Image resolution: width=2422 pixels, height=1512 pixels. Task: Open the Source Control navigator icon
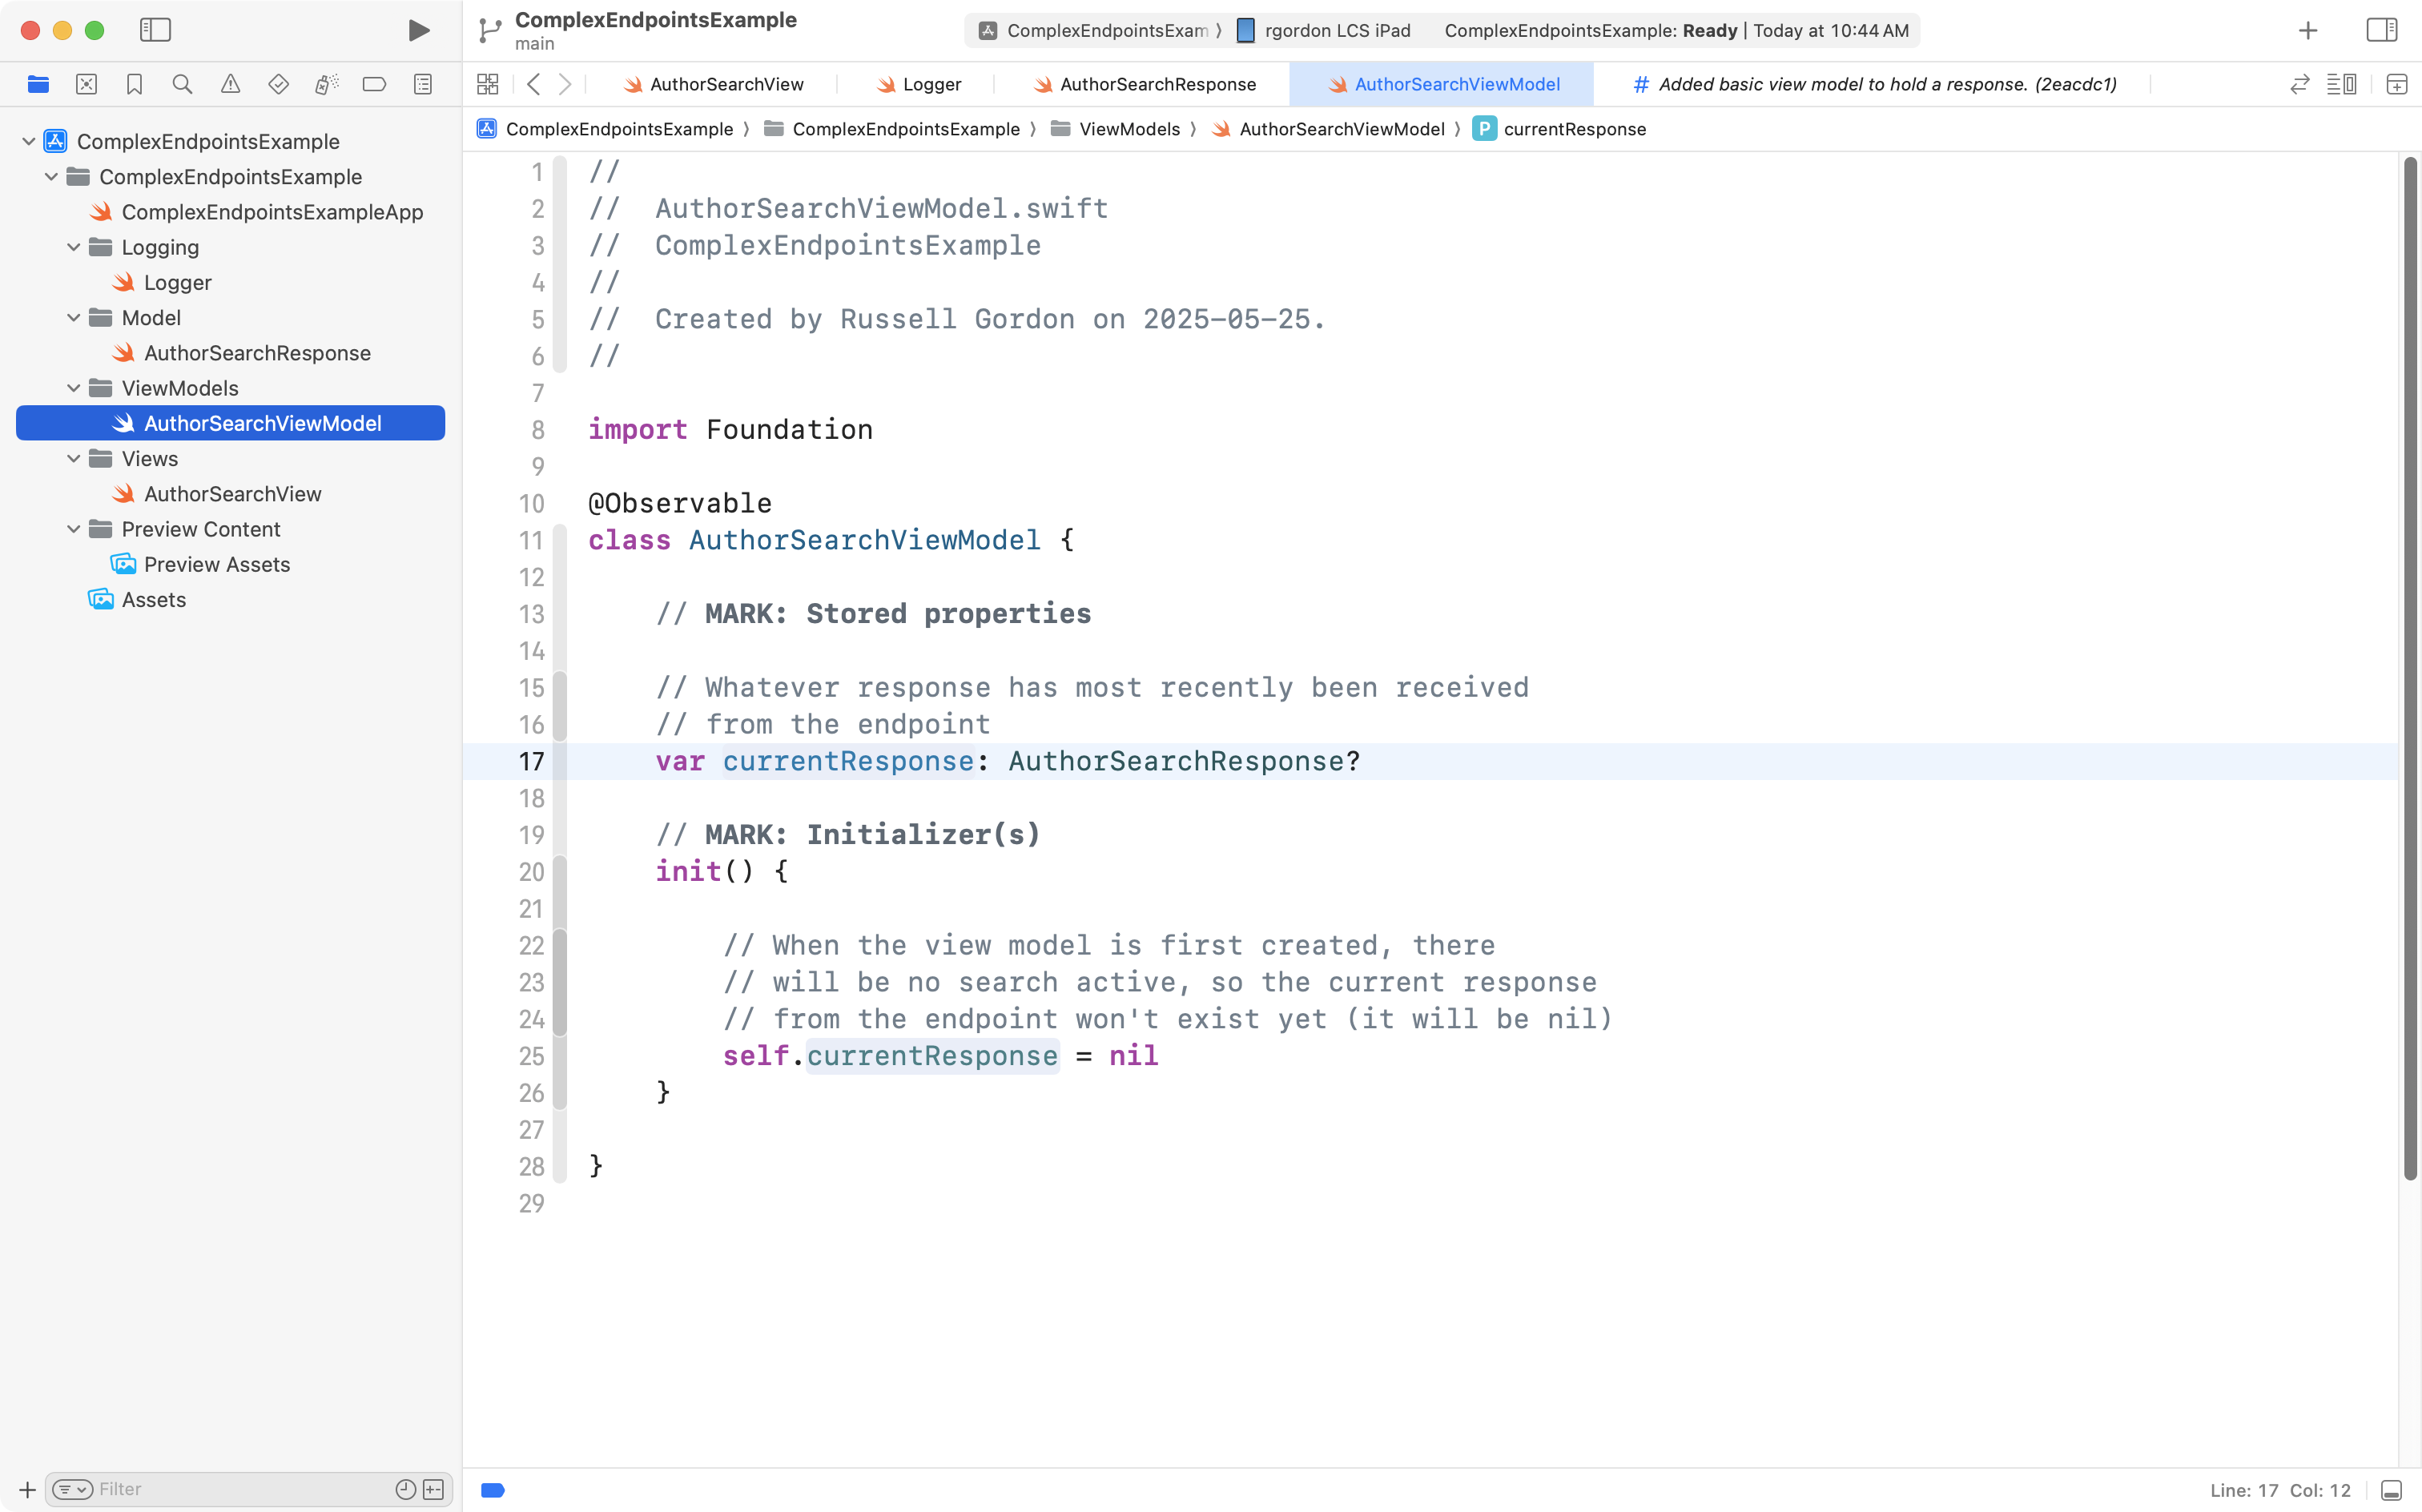[86, 85]
